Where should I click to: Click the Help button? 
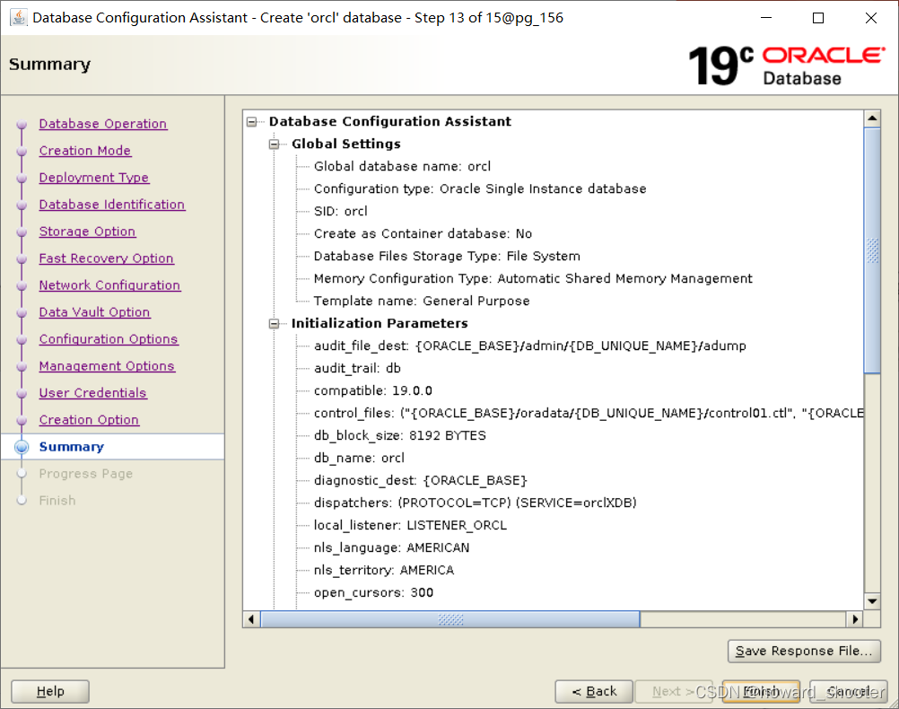(x=50, y=691)
